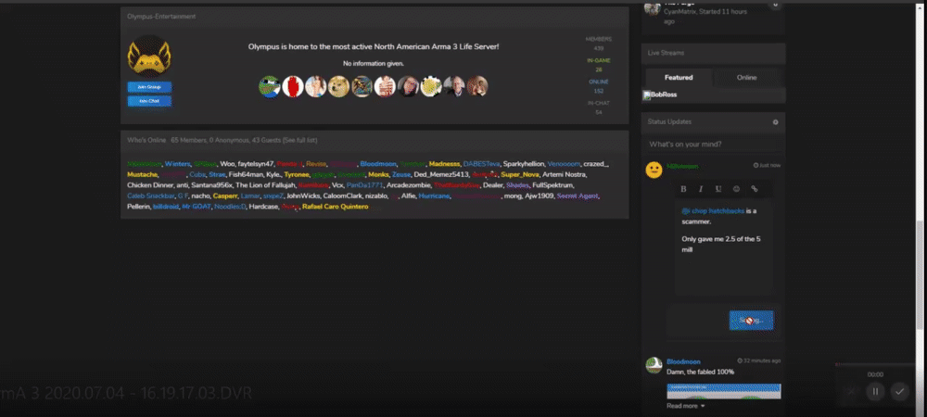927x417 pixels.
Task: Click the 32 minutes ago timestamp
Action: click(x=759, y=360)
